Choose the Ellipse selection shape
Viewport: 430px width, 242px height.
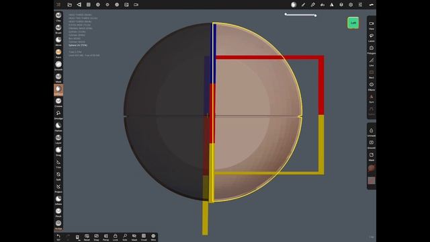click(x=372, y=86)
